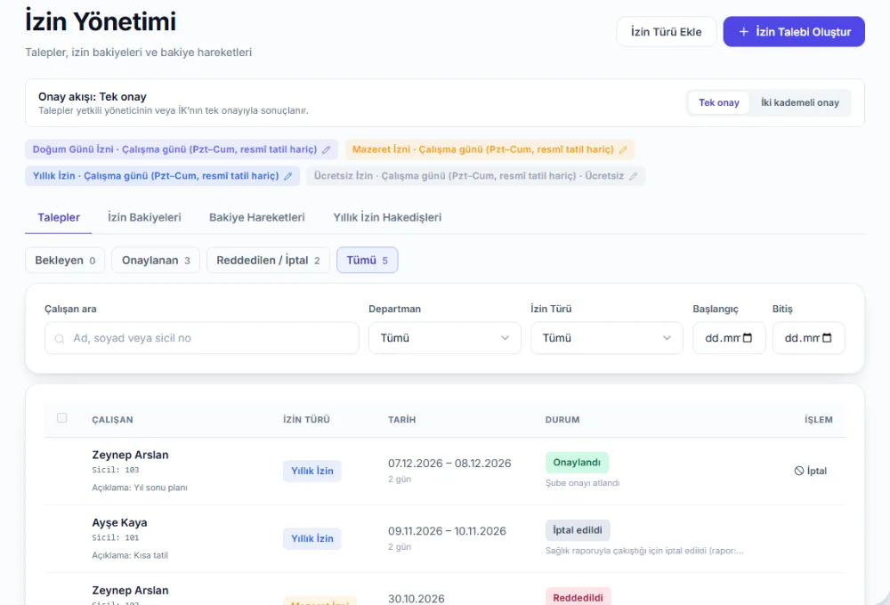Edit the Mazeret İzni pencil icon
Screen dimensions: 890x605
tap(623, 149)
